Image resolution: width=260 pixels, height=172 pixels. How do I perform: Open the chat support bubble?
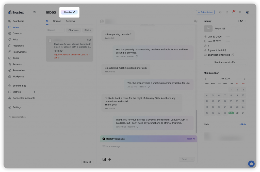tap(251, 164)
